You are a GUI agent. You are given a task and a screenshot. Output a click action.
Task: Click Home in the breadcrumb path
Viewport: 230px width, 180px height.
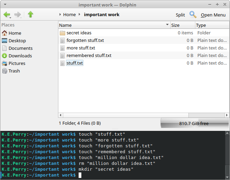point(69,14)
